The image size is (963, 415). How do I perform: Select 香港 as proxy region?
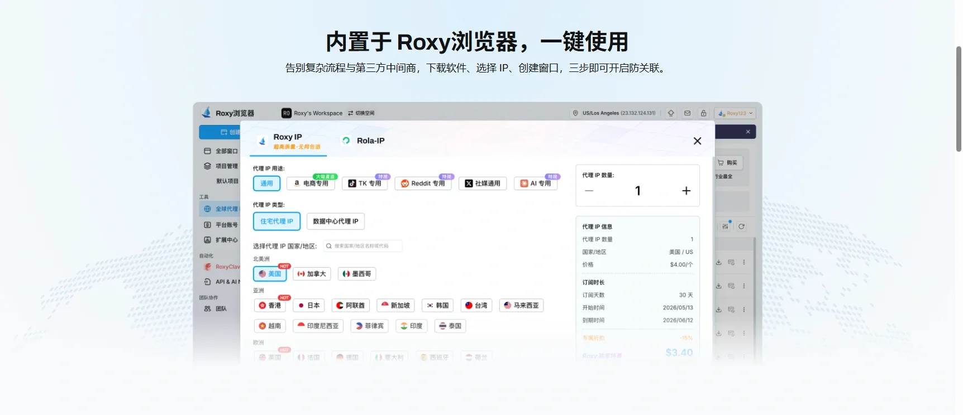point(270,306)
